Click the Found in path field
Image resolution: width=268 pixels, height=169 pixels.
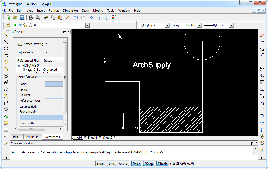click(x=41, y=117)
